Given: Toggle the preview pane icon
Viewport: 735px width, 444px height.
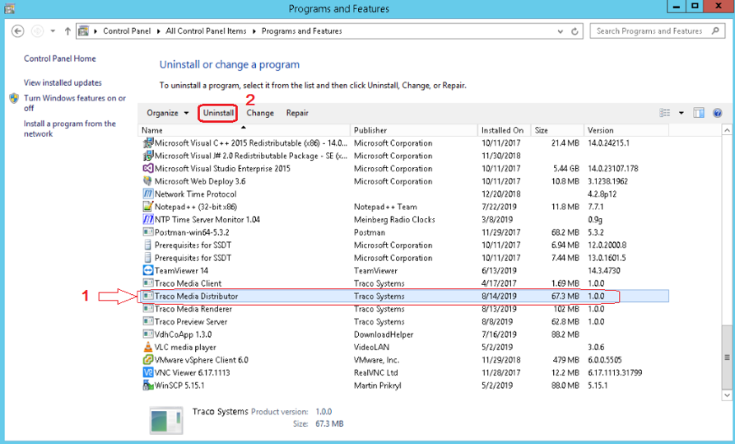Looking at the screenshot, I should [699, 113].
